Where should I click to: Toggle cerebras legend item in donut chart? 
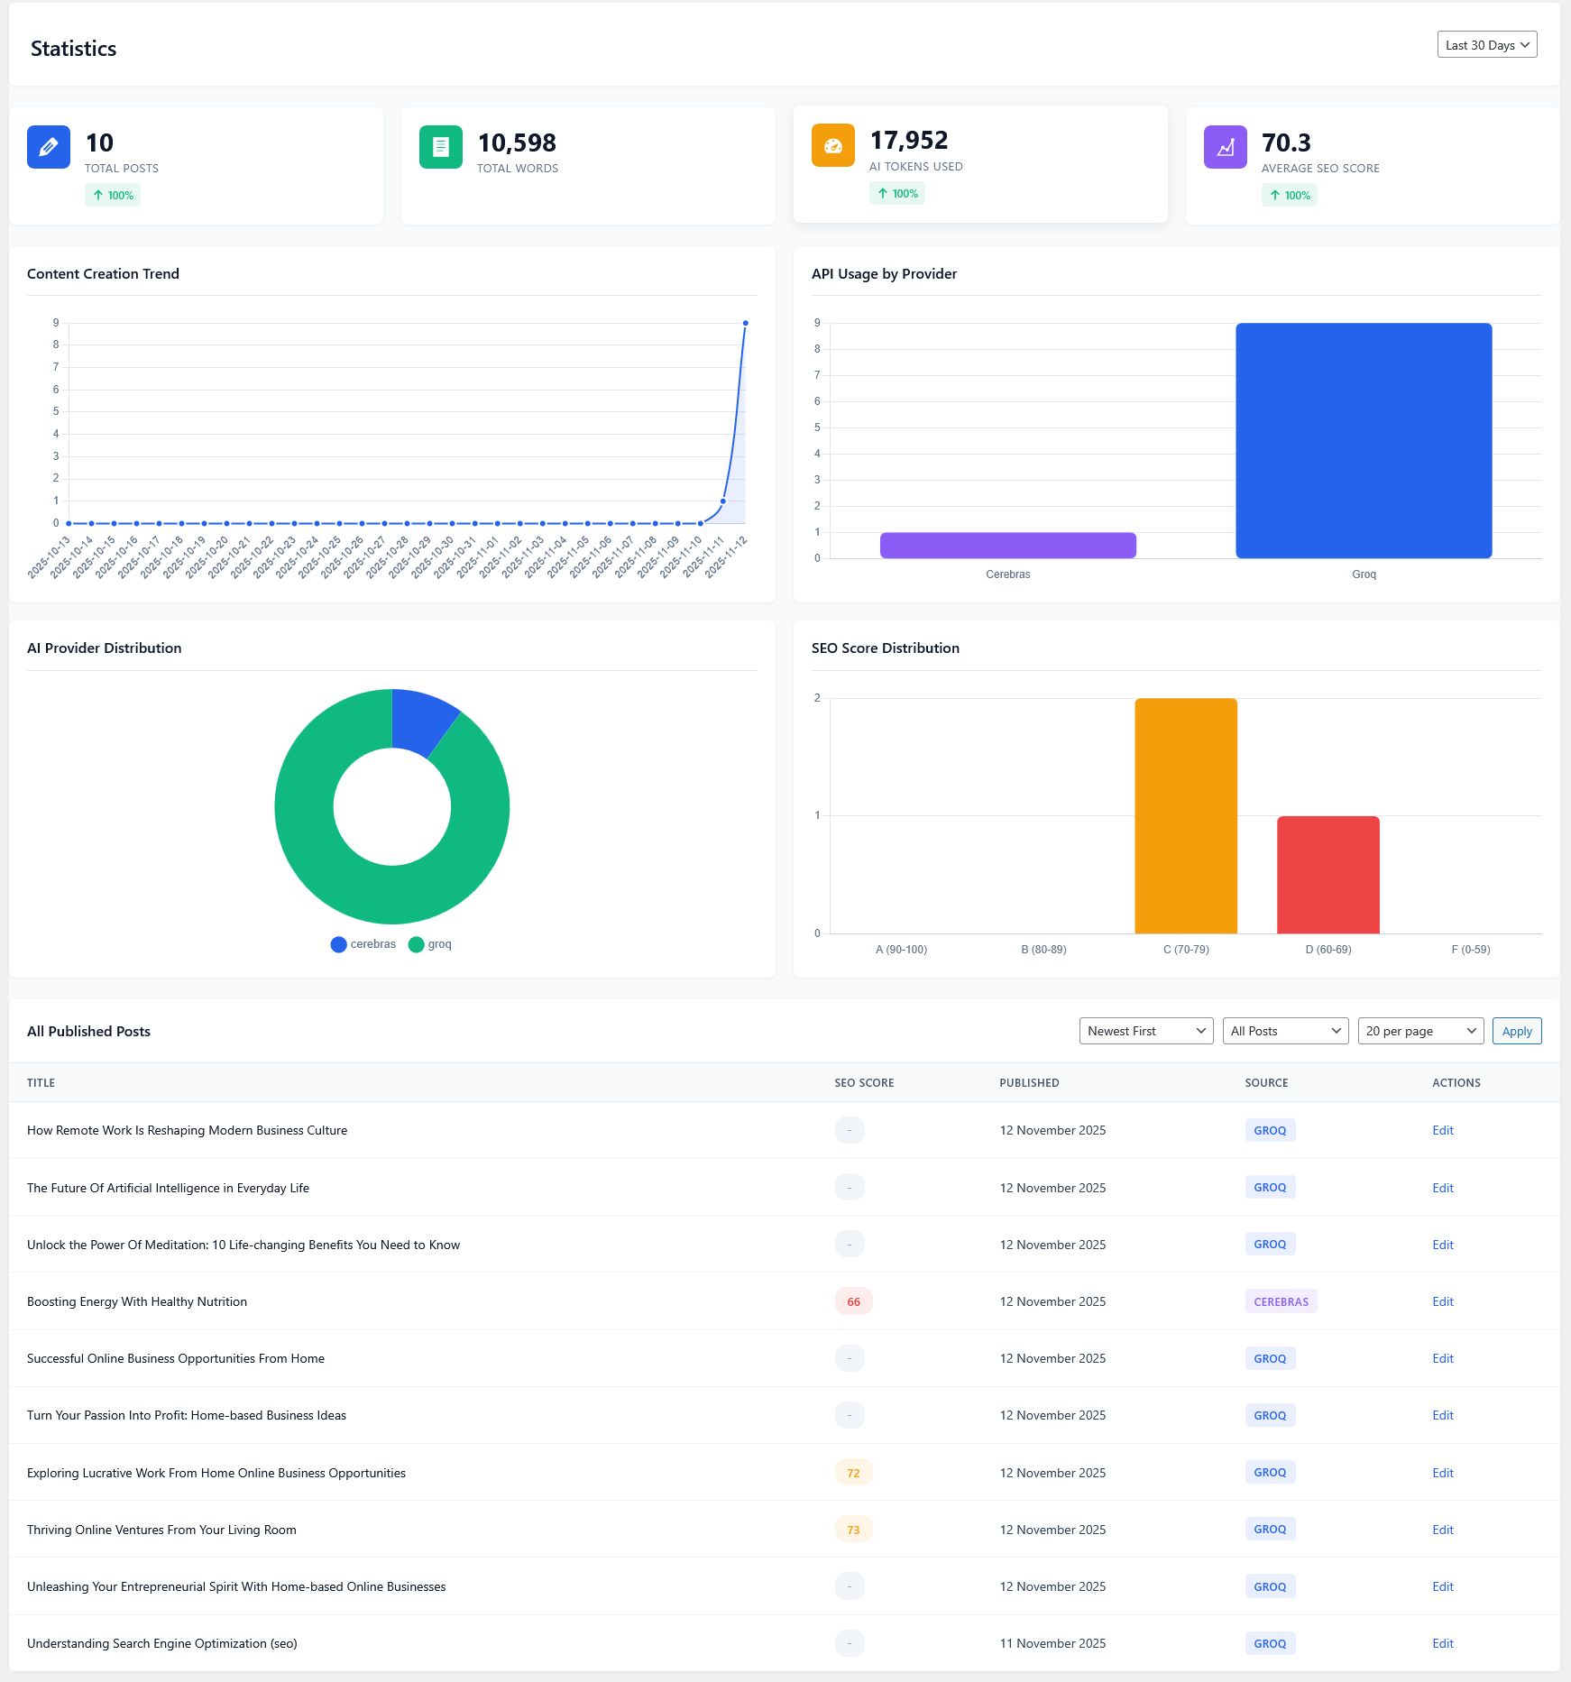[363, 944]
